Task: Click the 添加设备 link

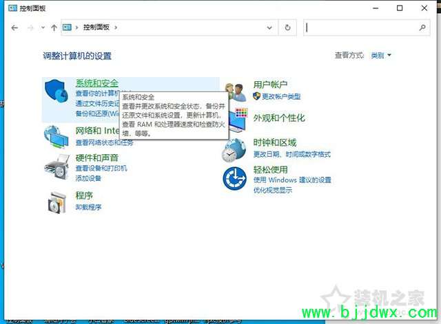Action: click(x=88, y=178)
